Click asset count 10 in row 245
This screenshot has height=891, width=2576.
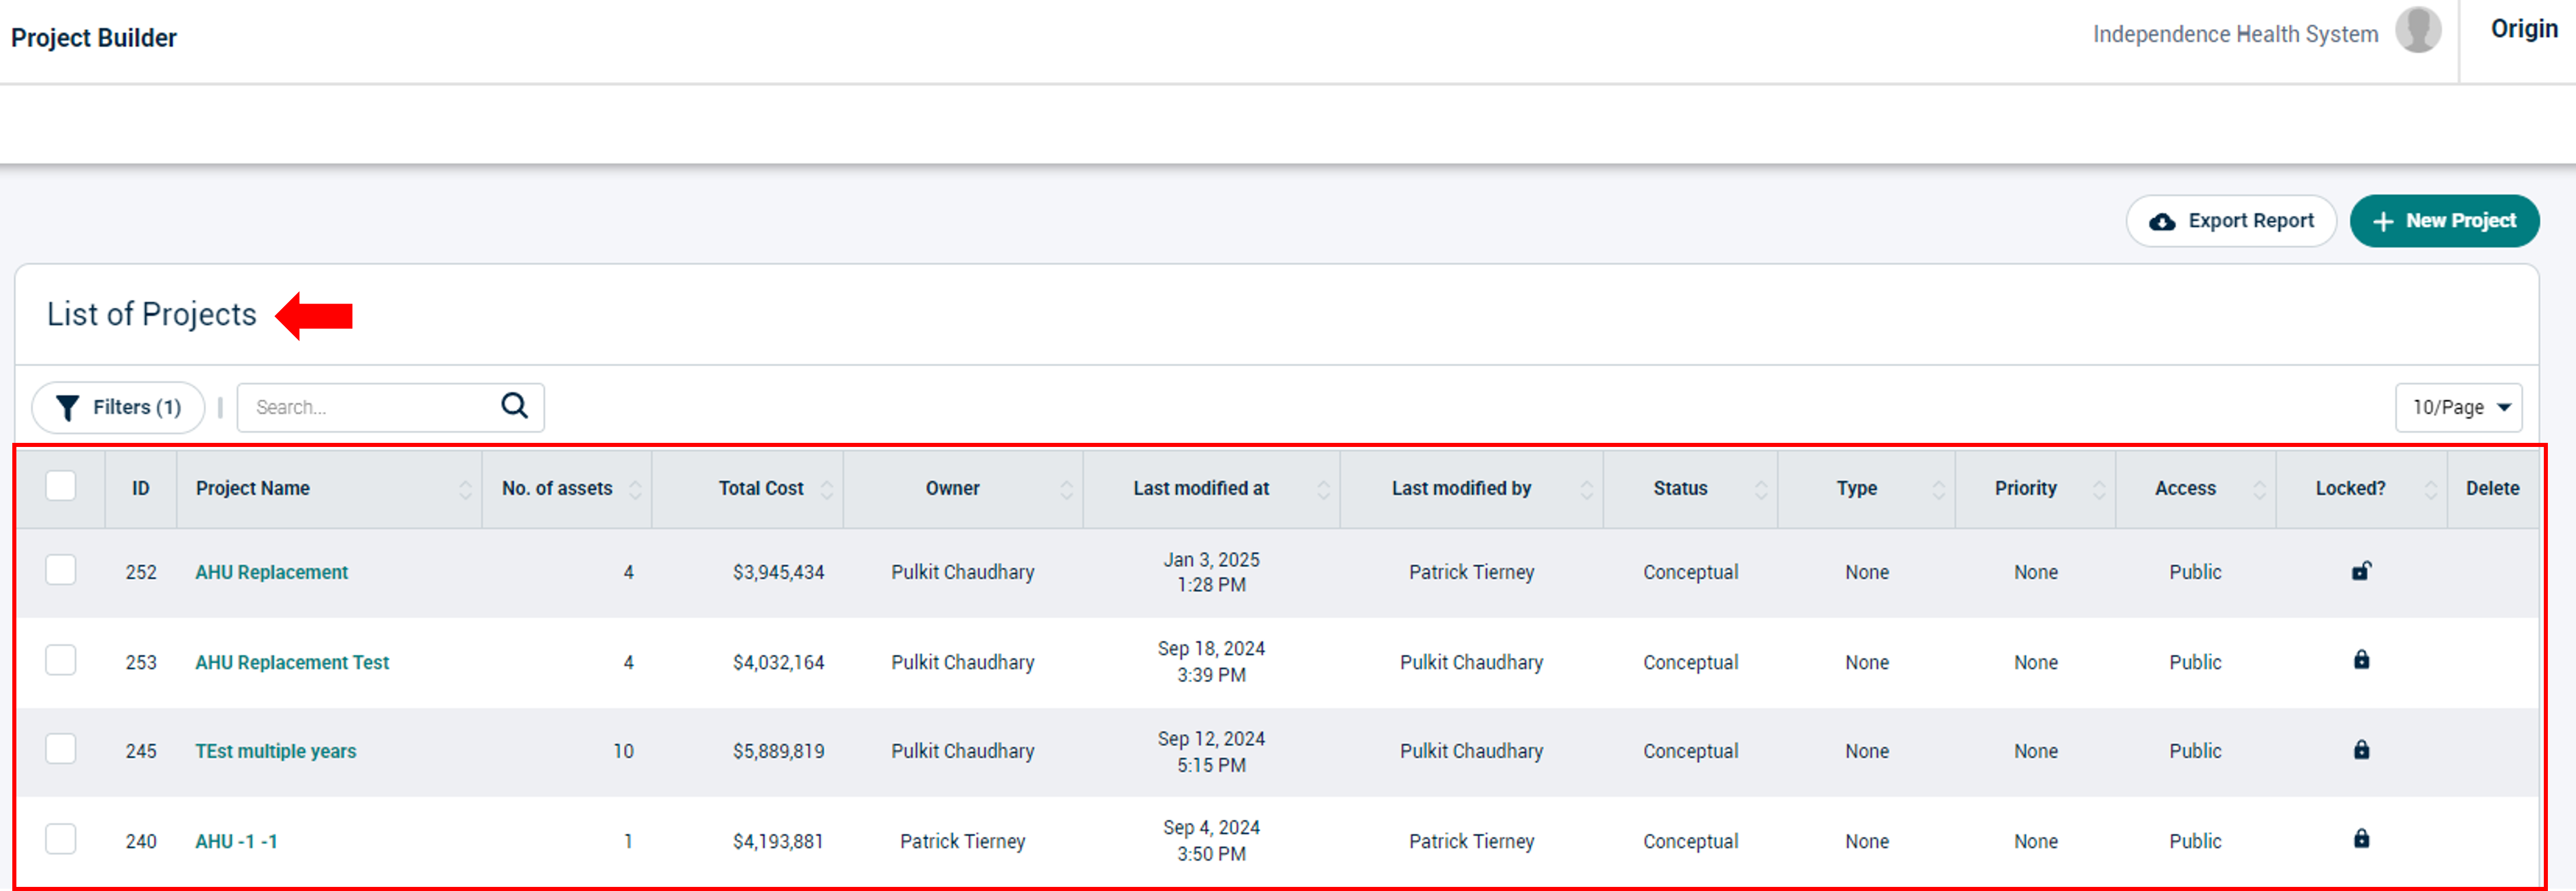pyautogui.click(x=623, y=751)
